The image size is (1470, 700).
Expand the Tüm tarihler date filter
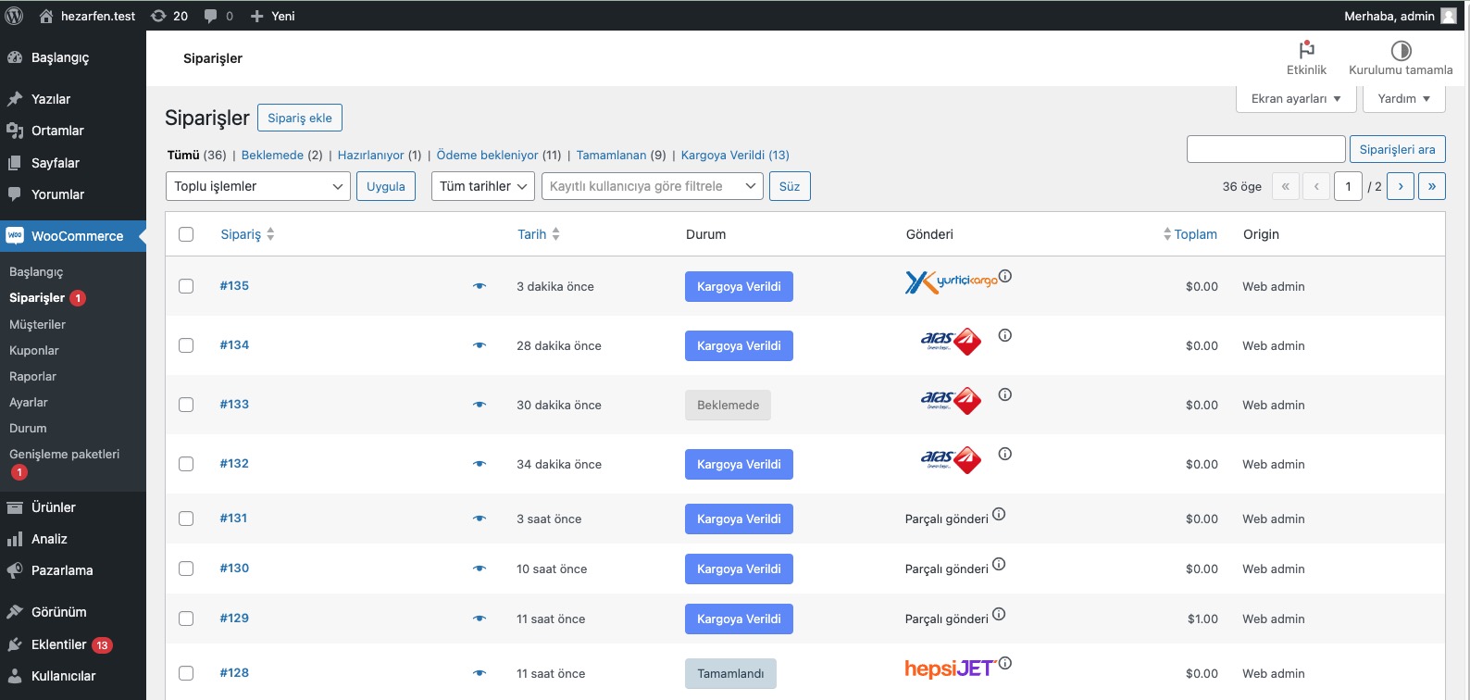tap(483, 186)
